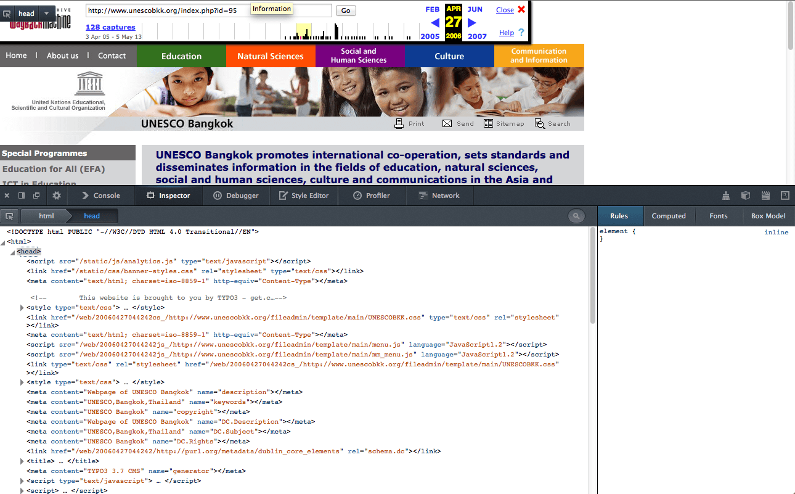Select the analytics.js script node

[169, 261]
